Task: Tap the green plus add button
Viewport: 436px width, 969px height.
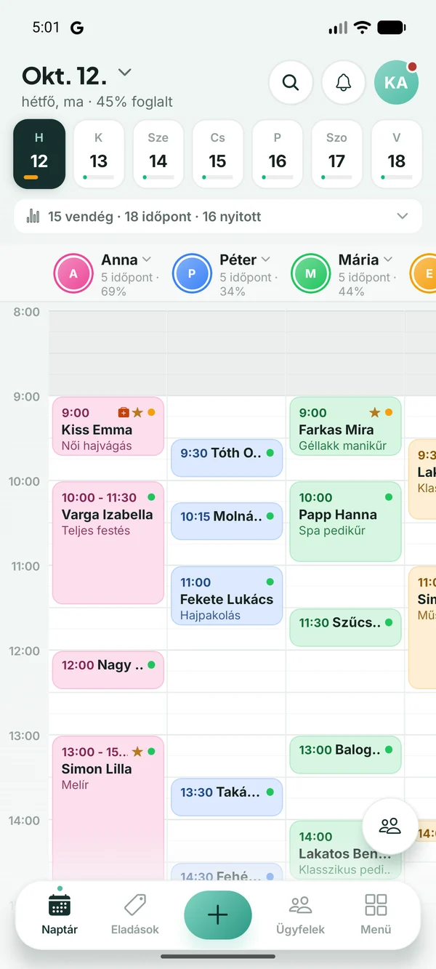Action: click(x=218, y=915)
